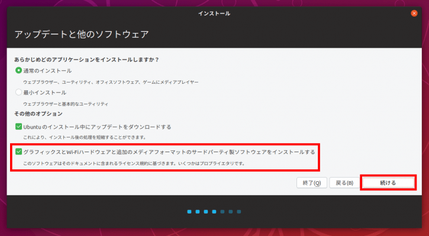Click the fourth bright blue progress dot
Viewport: 429px width, 236px height.
[x=214, y=212]
